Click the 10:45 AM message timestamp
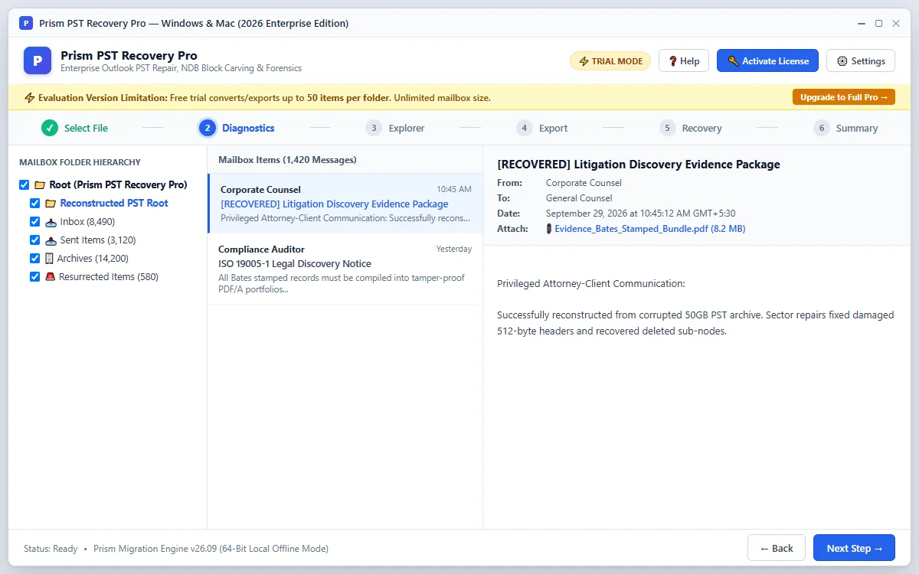Screen dimensions: 919x574 coord(454,189)
